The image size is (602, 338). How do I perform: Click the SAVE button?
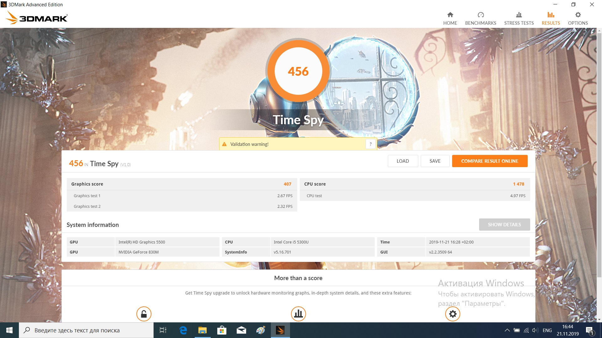[435, 161]
